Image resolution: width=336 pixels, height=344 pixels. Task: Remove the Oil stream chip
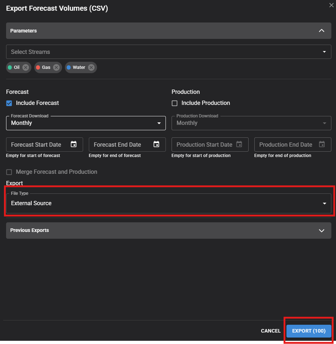[x=25, y=67]
